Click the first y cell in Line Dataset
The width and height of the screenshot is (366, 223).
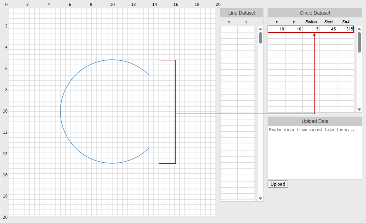(x=246, y=29)
